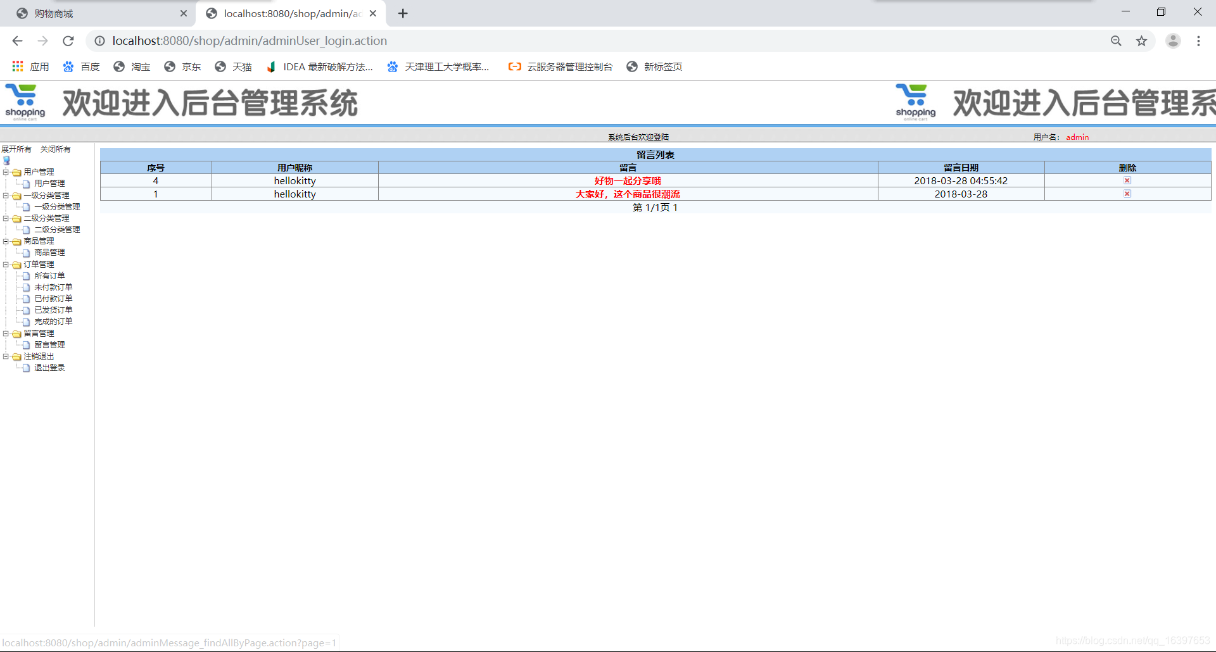Open 二级分类管理 page under its folder
The image size is (1216, 652).
[57, 230]
